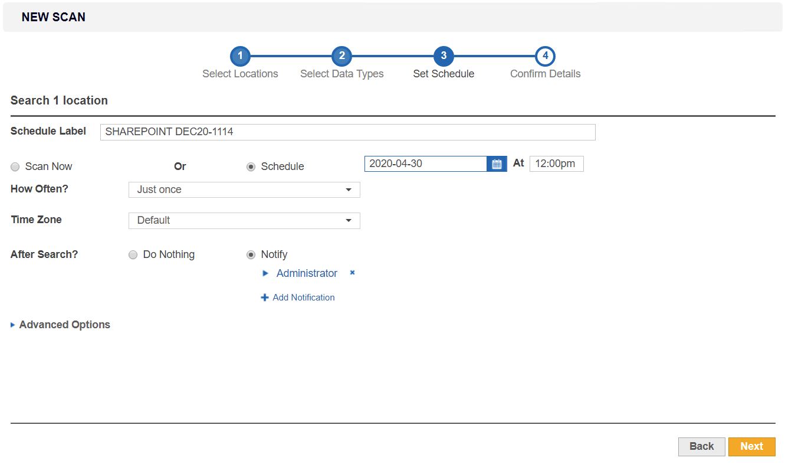Open the Time Zone dropdown
This screenshot has width=785, height=464.
(x=244, y=220)
